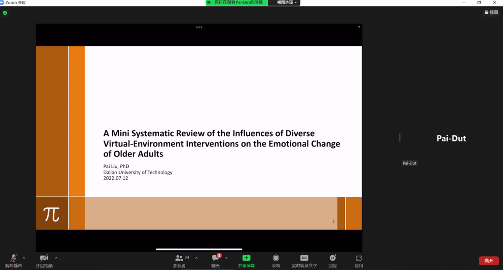Open the View options dropdown

pyautogui.click(x=286, y=2)
